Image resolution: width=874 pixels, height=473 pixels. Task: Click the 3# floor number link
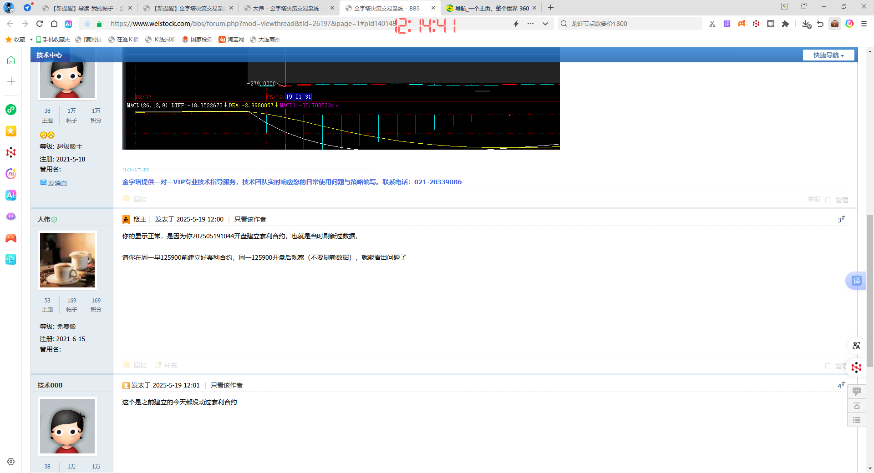841,220
